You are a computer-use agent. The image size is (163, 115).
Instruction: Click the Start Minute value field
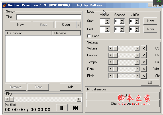click(103, 21)
